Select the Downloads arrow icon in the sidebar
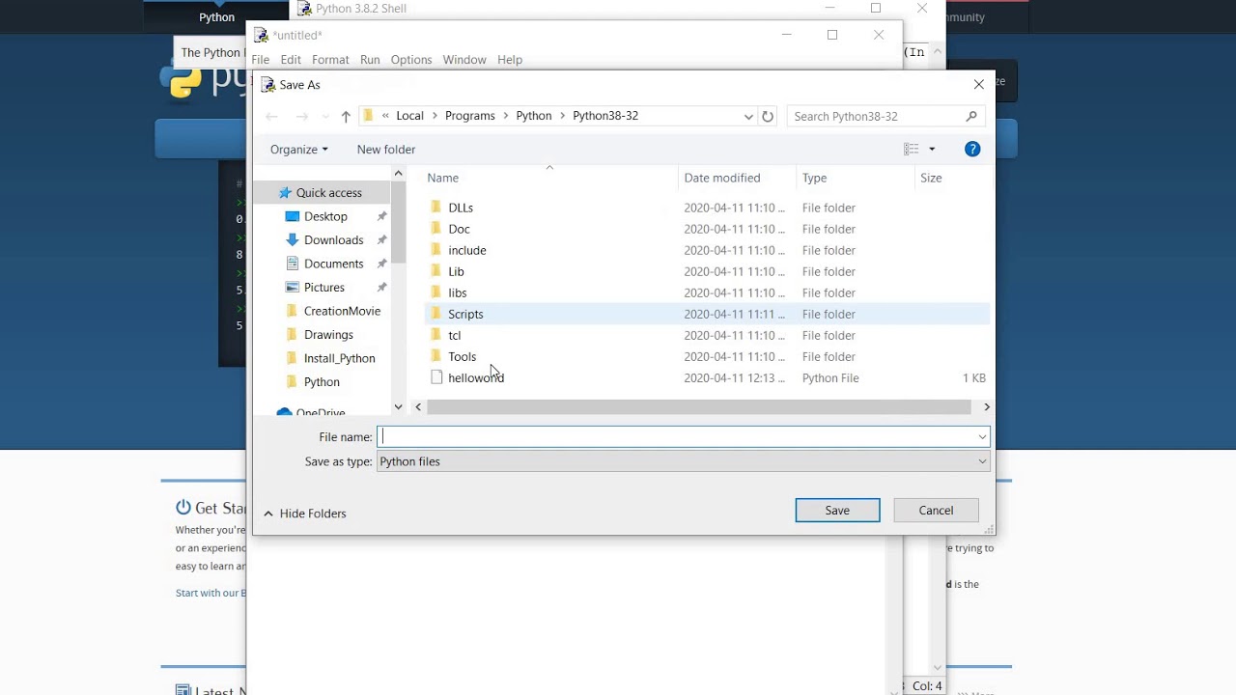1236x695 pixels. [x=293, y=240]
